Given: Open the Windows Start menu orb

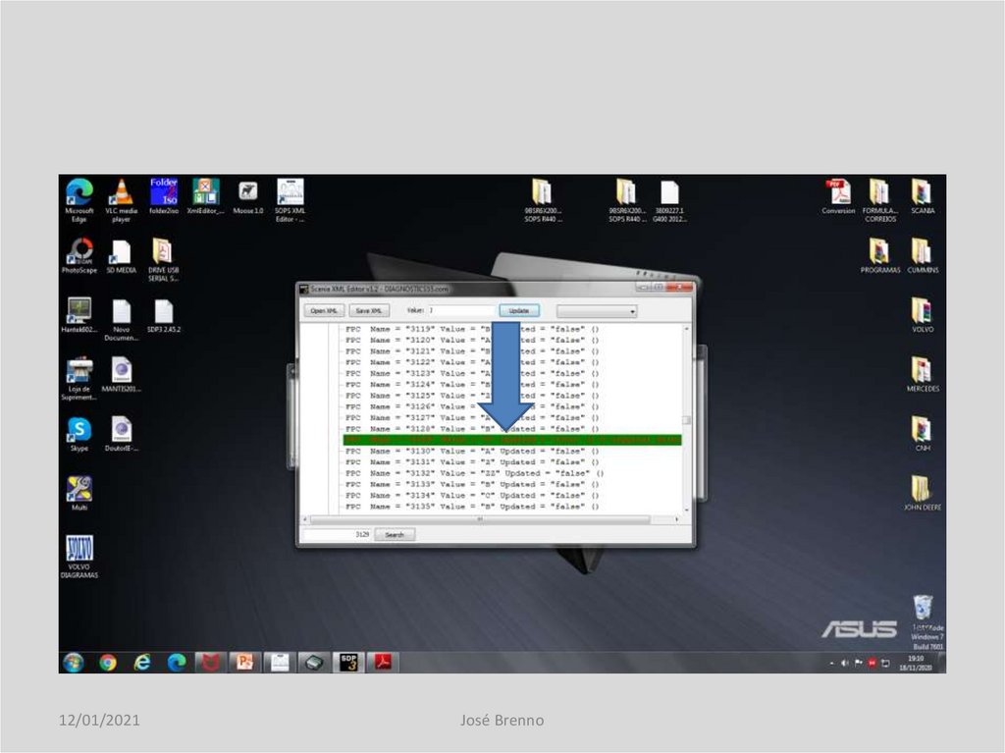Looking at the screenshot, I should pyautogui.click(x=74, y=662).
